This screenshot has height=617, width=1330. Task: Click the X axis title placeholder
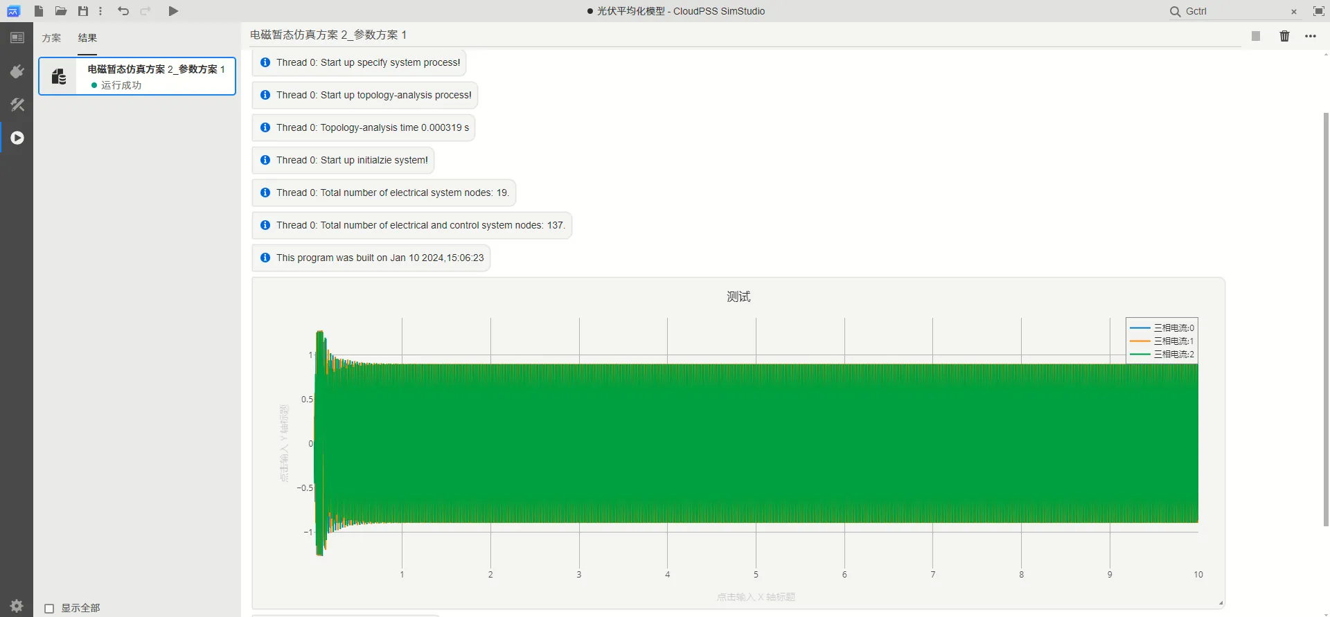click(x=756, y=597)
